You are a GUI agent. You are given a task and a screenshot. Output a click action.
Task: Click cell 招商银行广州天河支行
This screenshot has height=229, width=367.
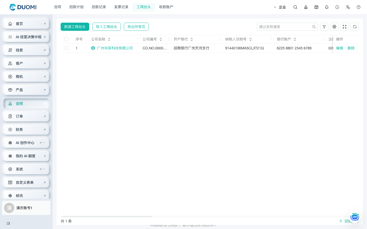[x=191, y=48]
